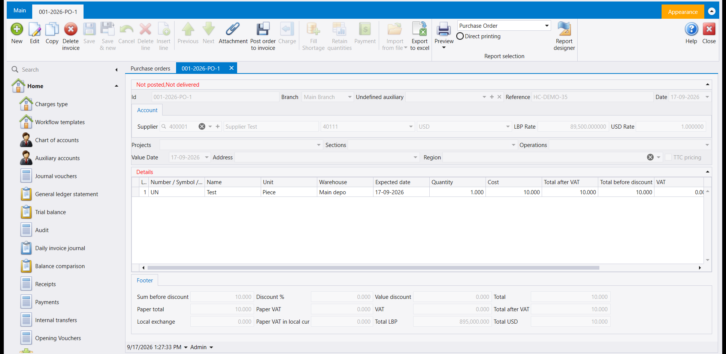Collapse the Home tree section
The height and width of the screenshot is (354, 726).
click(x=117, y=86)
